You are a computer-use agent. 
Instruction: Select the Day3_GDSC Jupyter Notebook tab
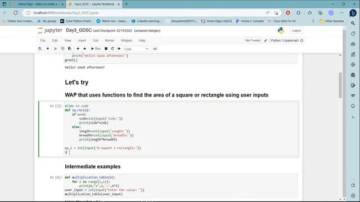[94, 4]
